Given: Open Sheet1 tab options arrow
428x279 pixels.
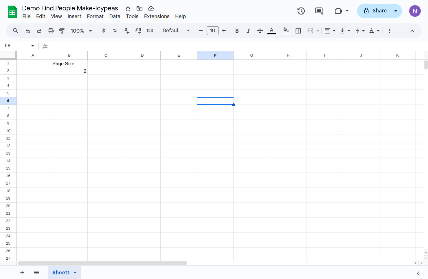Looking at the screenshot, I should (75, 272).
